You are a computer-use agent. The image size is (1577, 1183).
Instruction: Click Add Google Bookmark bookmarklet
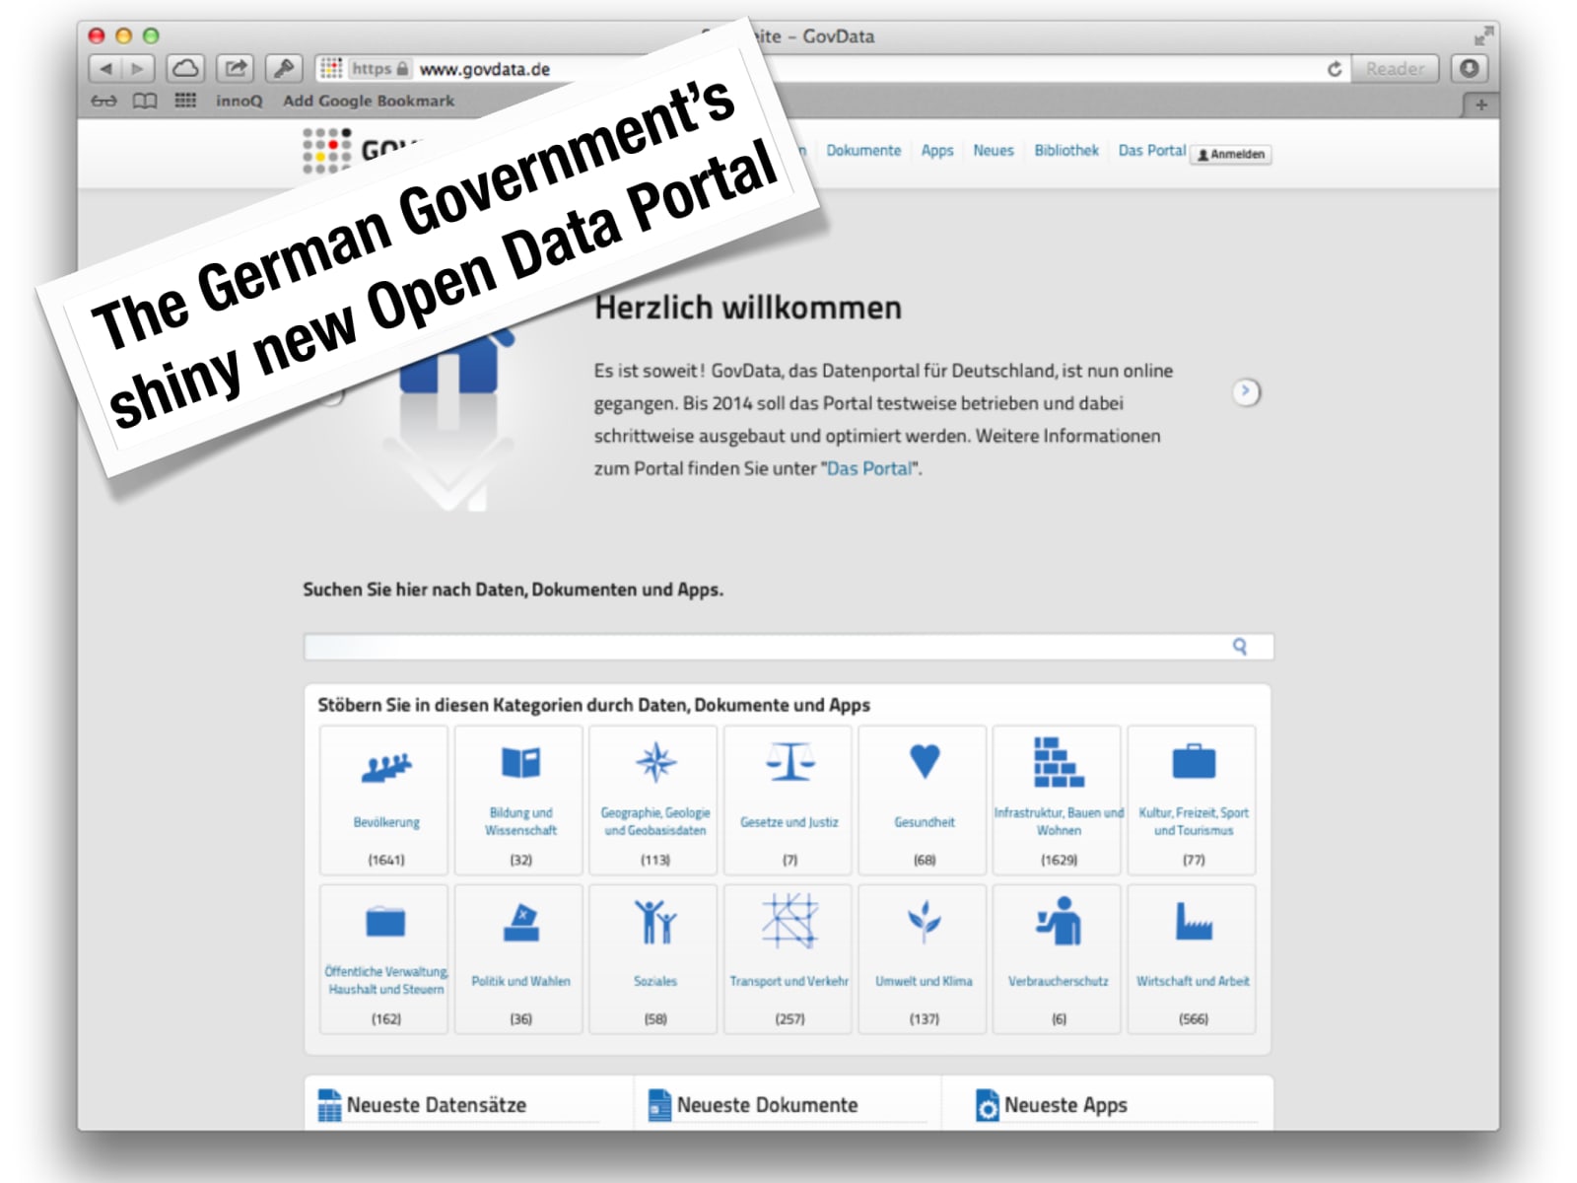click(x=369, y=101)
